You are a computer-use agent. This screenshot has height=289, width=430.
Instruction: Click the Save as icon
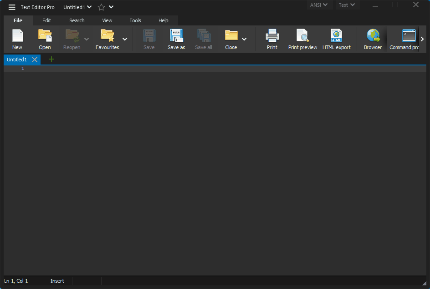pos(176,36)
